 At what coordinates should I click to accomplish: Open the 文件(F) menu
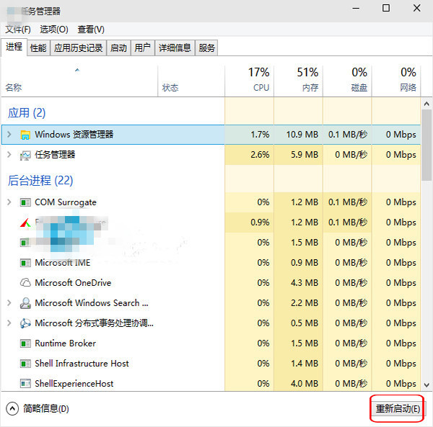[18, 30]
